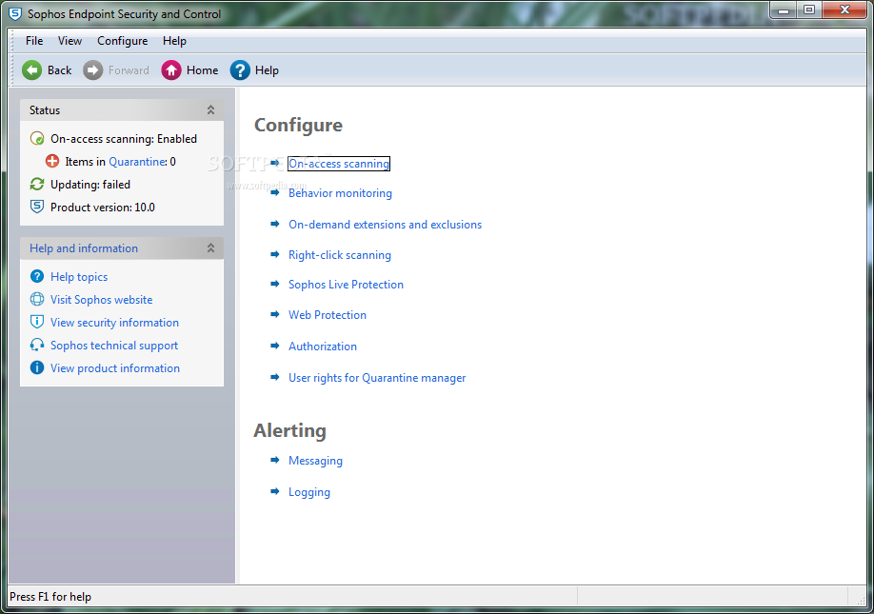Open Behavior monitoring settings
Viewport: 874px width, 614px height.
(x=340, y=193)
